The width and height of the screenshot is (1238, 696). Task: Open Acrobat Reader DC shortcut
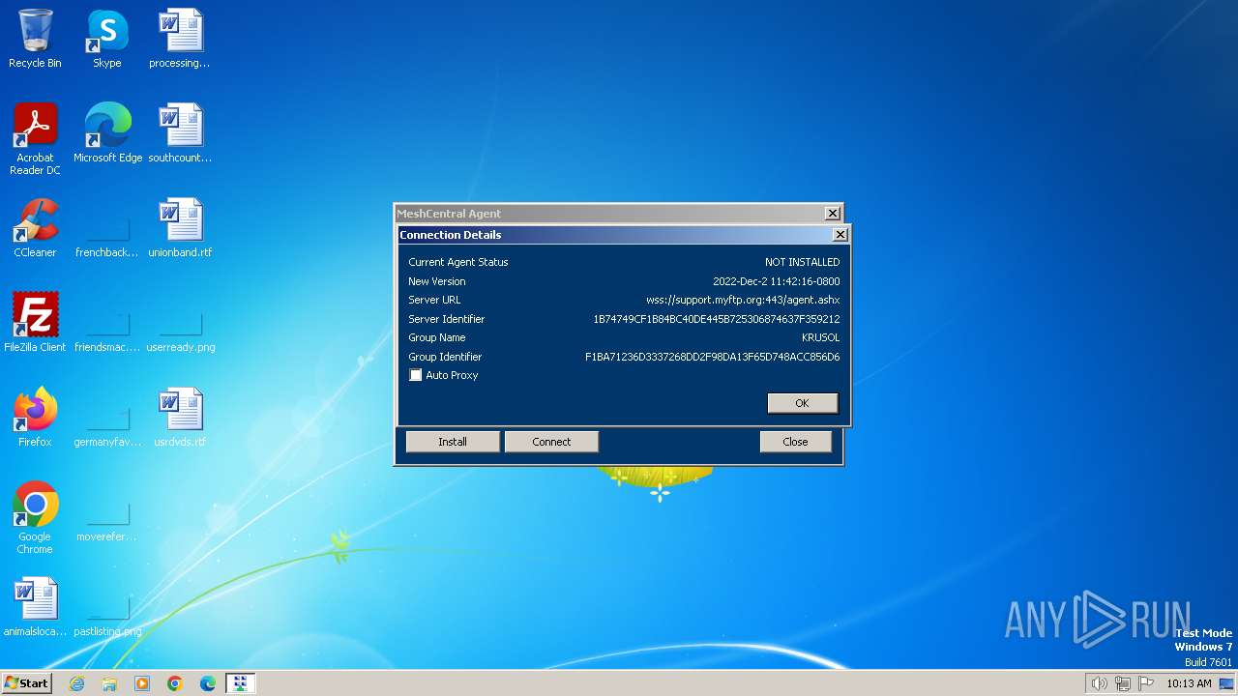pyautogui.click(x=35, y=138)
